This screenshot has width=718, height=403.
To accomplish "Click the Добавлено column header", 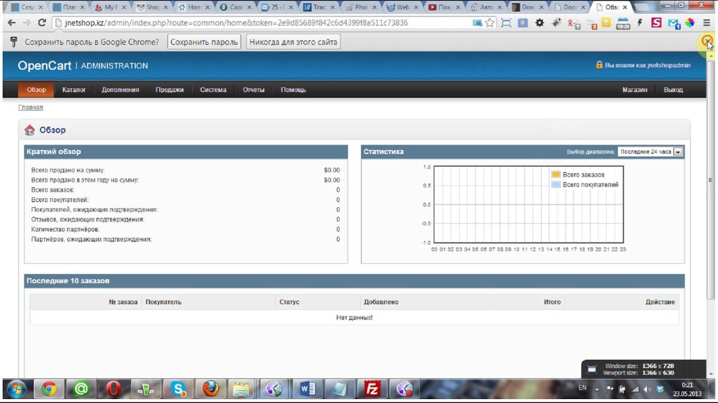I will pyautogui.click(x=381, y=302).
